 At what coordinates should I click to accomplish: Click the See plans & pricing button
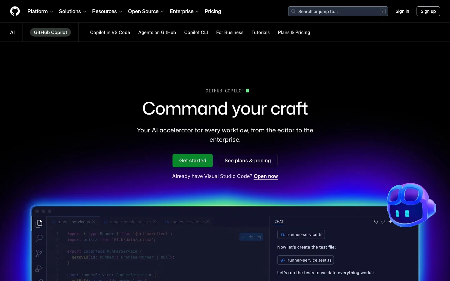click(x=247, y=160)
